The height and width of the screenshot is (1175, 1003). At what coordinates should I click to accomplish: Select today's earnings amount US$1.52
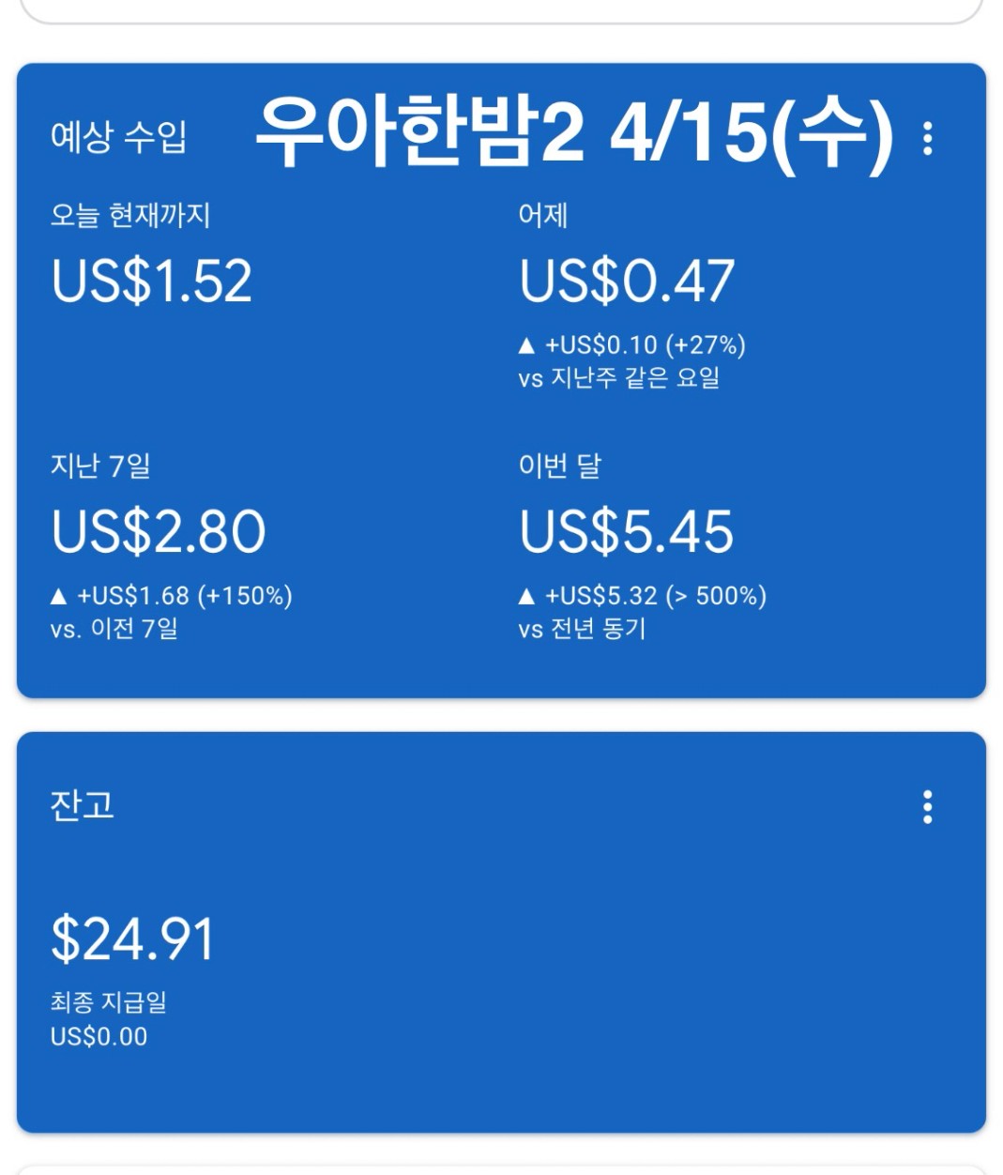(152, 281)
